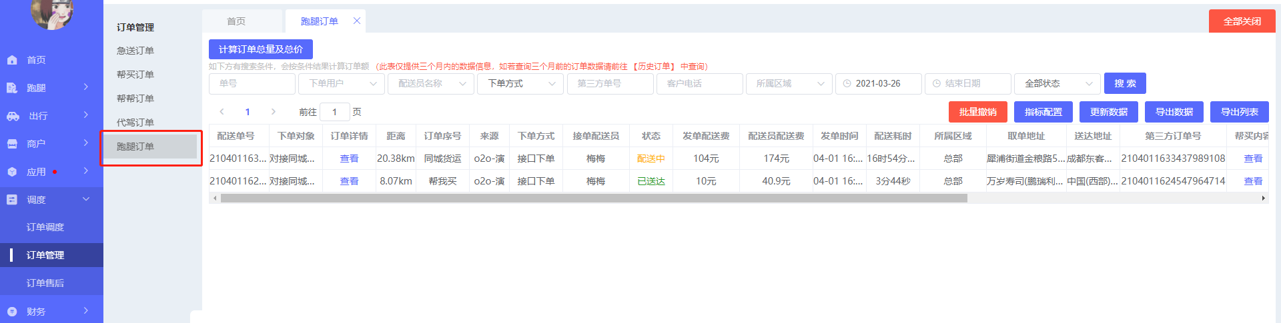1281x323 pixels.
Task: Focus the 客户电话 input field
Action: 700,84
